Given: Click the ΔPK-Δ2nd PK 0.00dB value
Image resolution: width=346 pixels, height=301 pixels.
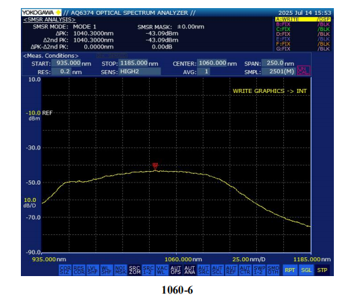Looking at the screenshot, I should [x=162, y=47].
